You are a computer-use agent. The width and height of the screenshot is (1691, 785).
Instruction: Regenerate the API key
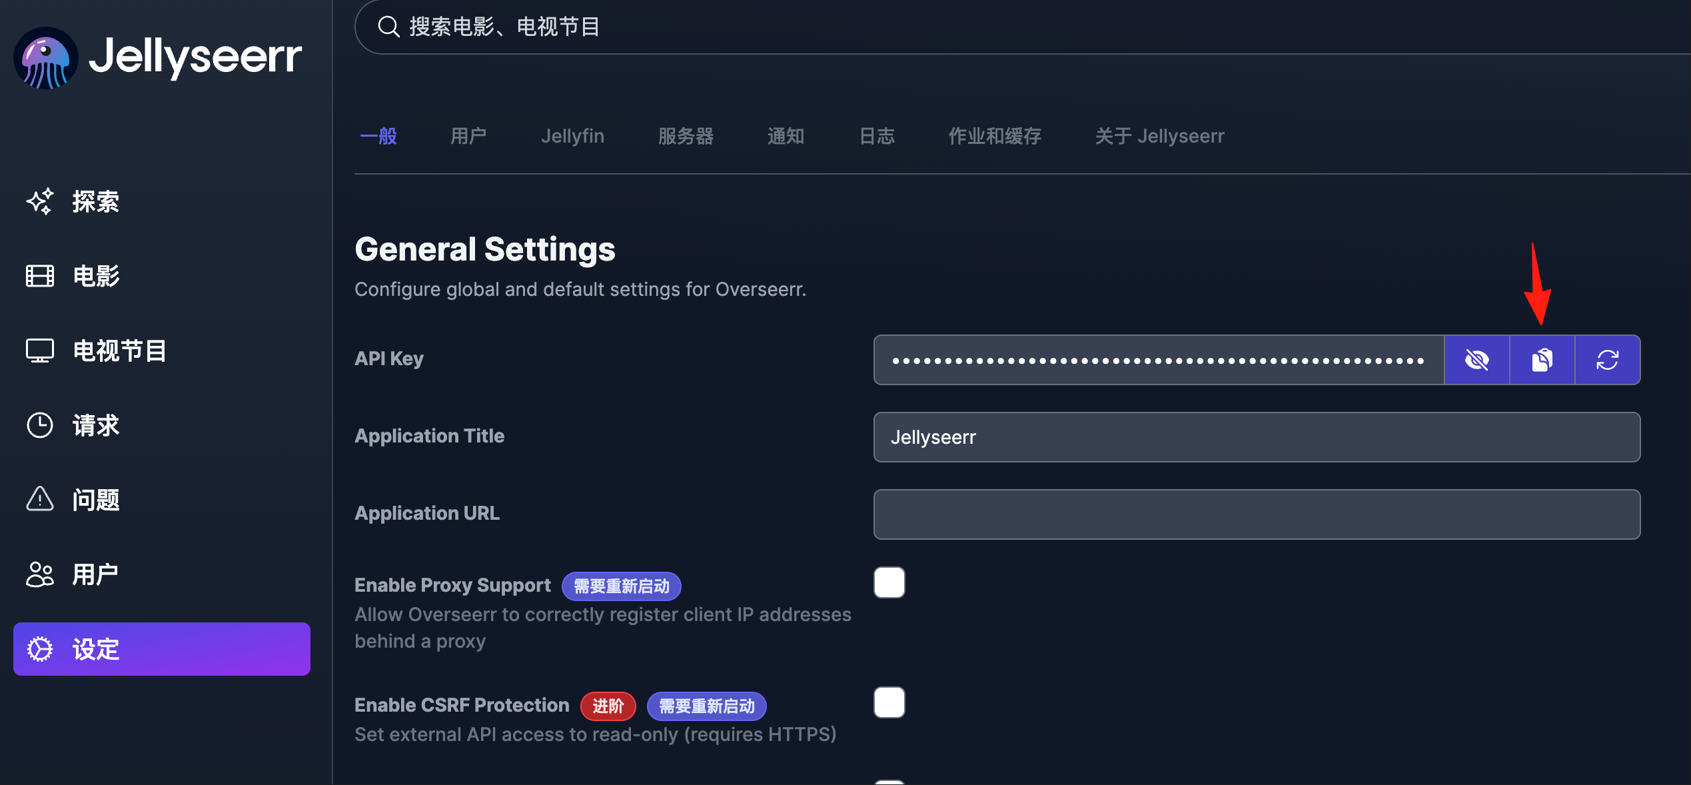click(x=1607, y=360)
